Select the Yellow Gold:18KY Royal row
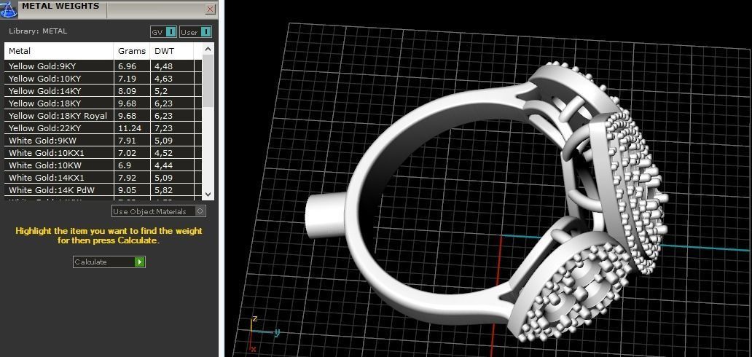 tap(103, 116)
